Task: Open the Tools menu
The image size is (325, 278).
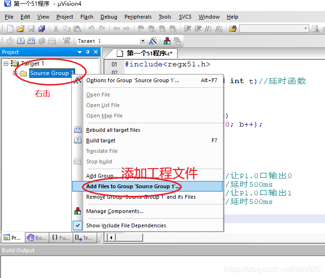Action: point(165,17)
